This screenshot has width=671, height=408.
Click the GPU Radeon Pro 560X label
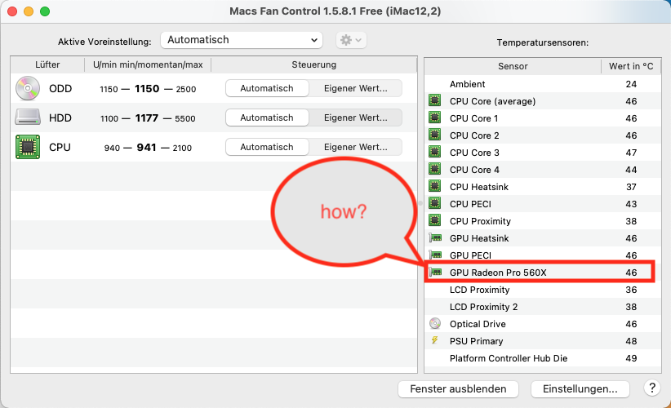click(x=498, y=273)
